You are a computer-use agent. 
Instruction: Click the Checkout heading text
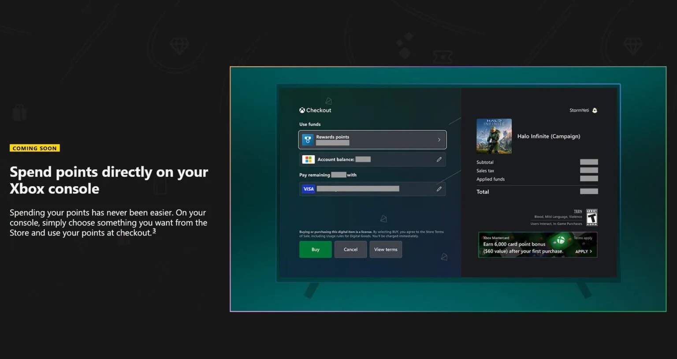[x=319, y=110]
